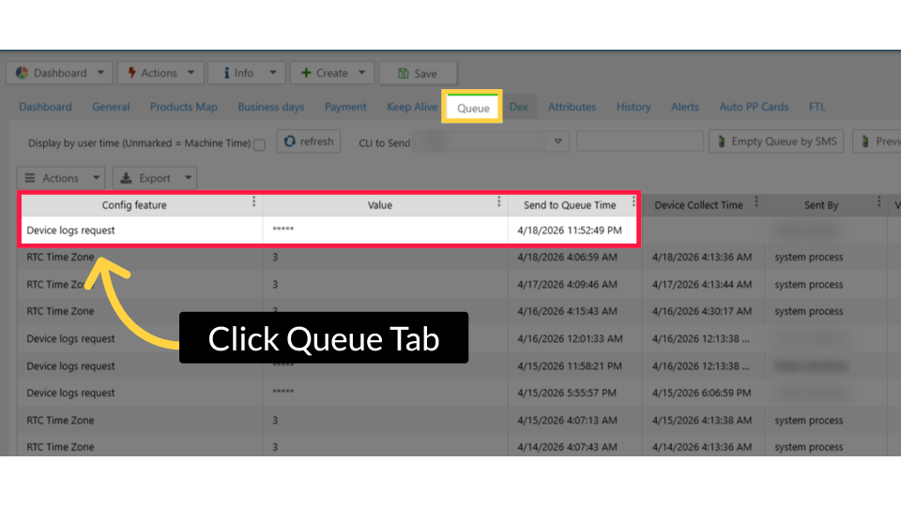Open Send to Queue Time column menu
The width and height of the screenshot is (901, 506).
[634, 202]
